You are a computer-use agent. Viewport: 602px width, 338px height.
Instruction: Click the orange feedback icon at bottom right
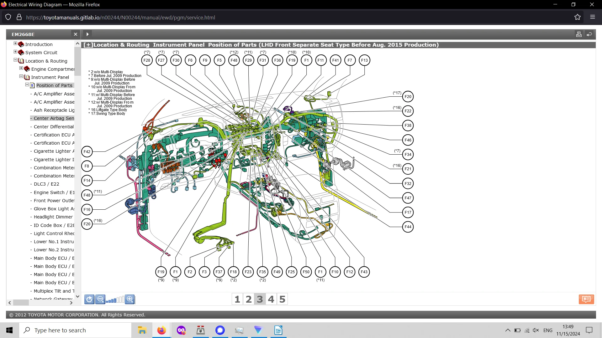click(x=586, y=299)
